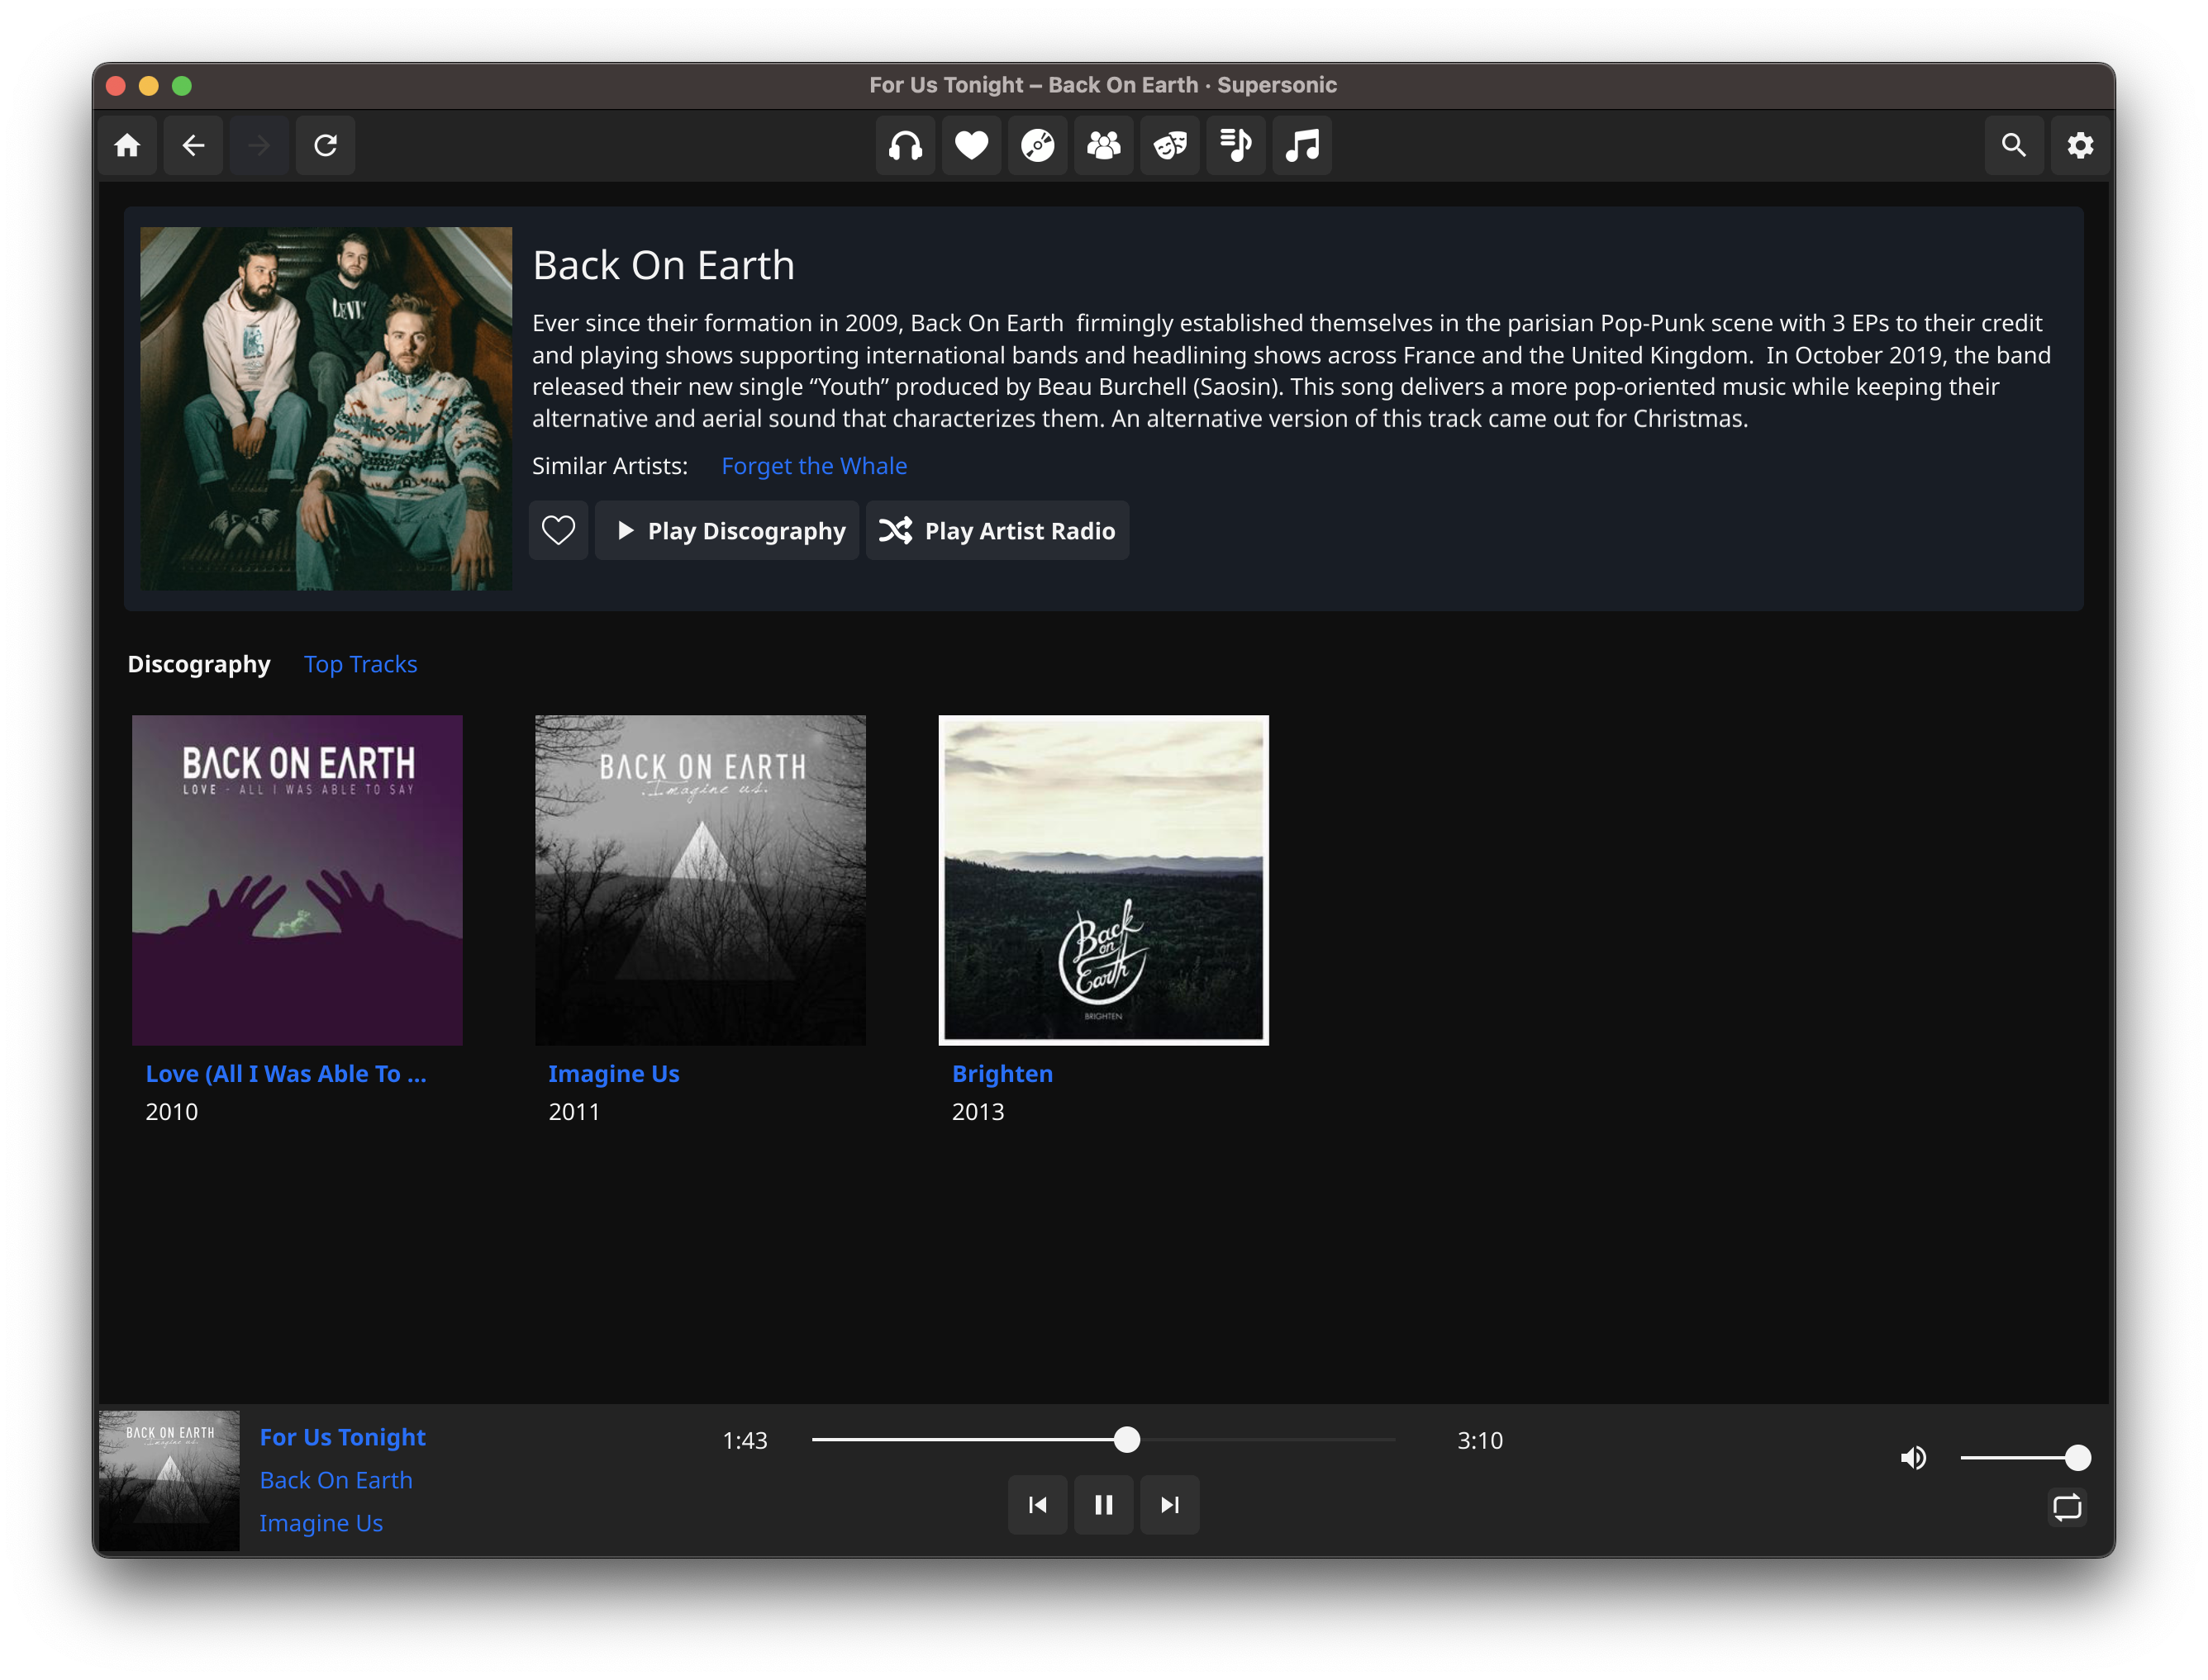Click the forward navigation arrow
This screenshot has height=1680, width=2208.
point(259,146)
